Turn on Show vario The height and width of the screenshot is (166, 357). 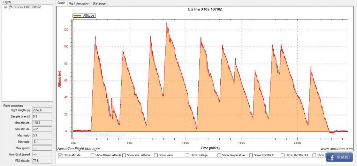click(156, 155)
